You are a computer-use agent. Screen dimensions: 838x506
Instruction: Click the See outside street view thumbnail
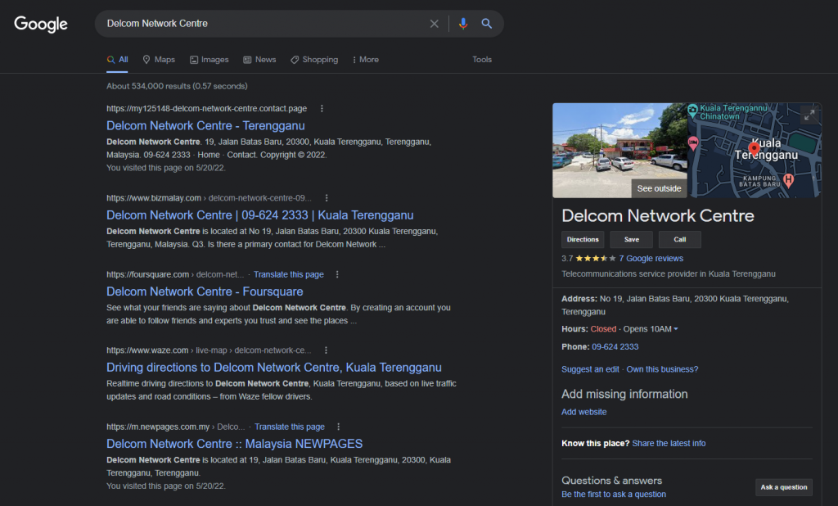click(619, 150)
